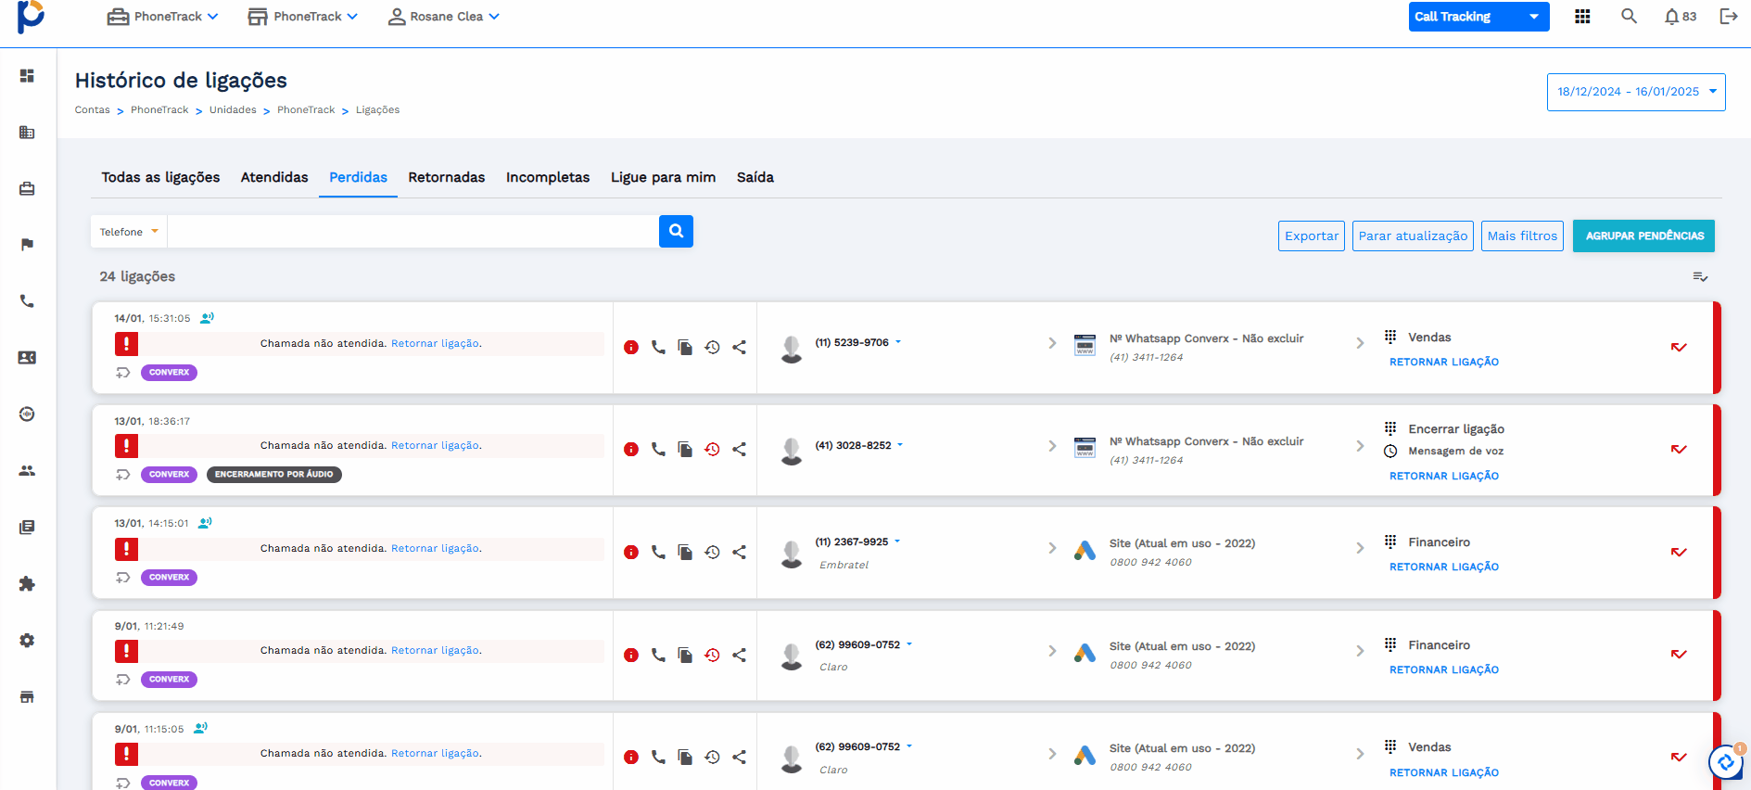Open Mais filtros
The image size is (1751, 790).
(x=1522, y=236)
